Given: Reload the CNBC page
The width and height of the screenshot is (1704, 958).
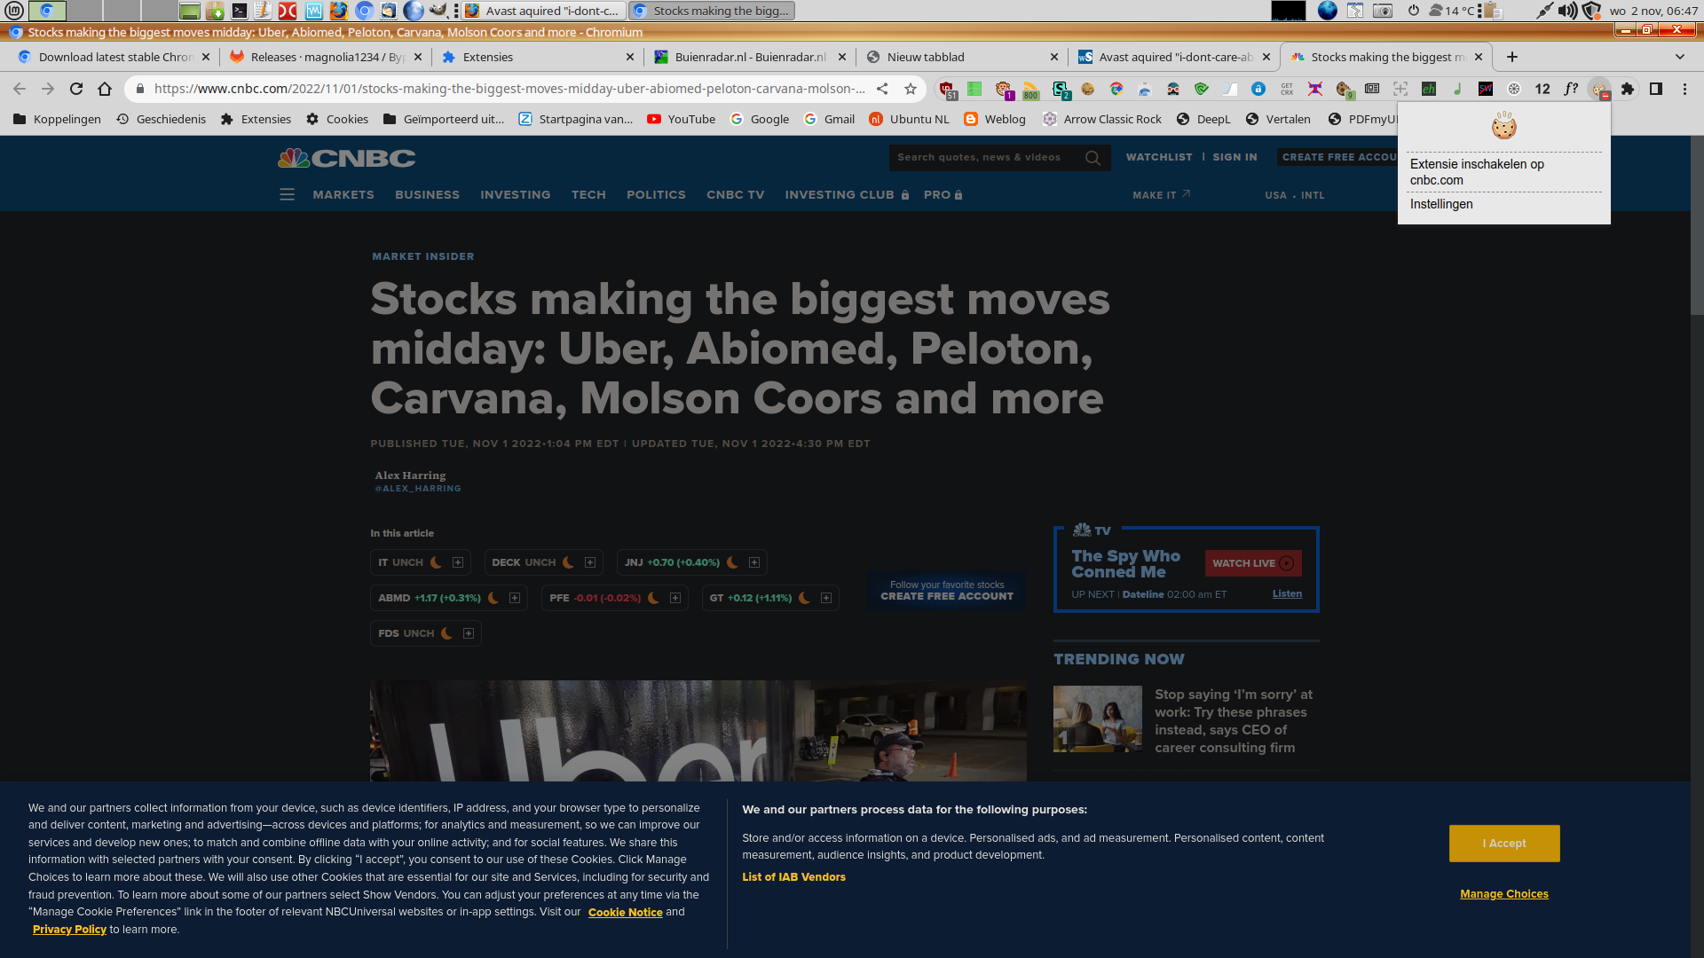Looking at the screenshot, I should pos(76,89).
